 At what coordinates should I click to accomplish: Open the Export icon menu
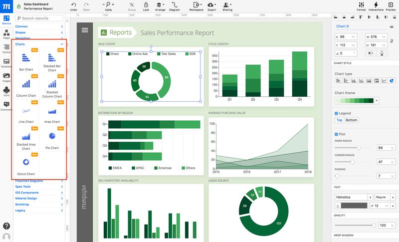pos(211,5)
